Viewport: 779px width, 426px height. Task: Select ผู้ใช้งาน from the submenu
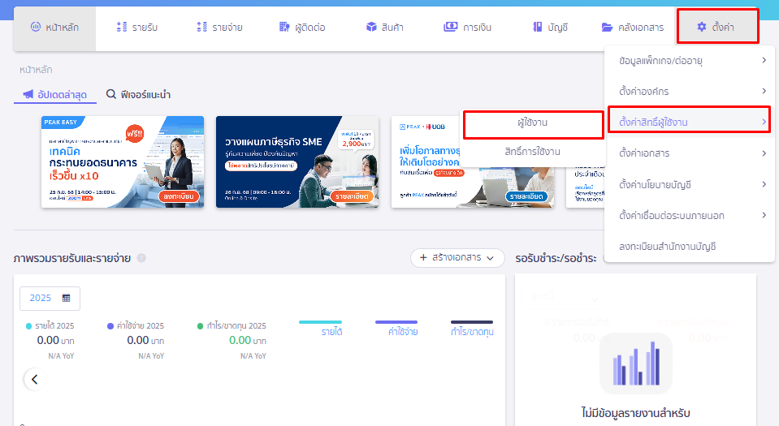point(534,124)
